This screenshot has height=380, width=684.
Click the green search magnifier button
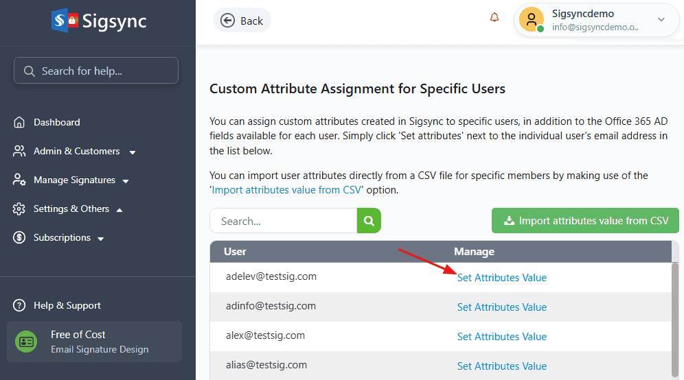(369, 221)
